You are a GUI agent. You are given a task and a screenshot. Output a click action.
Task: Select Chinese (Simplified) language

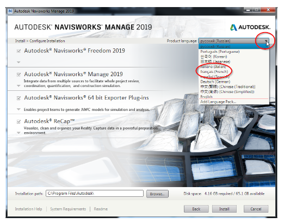pyautogui.click(x=234, y=92)
